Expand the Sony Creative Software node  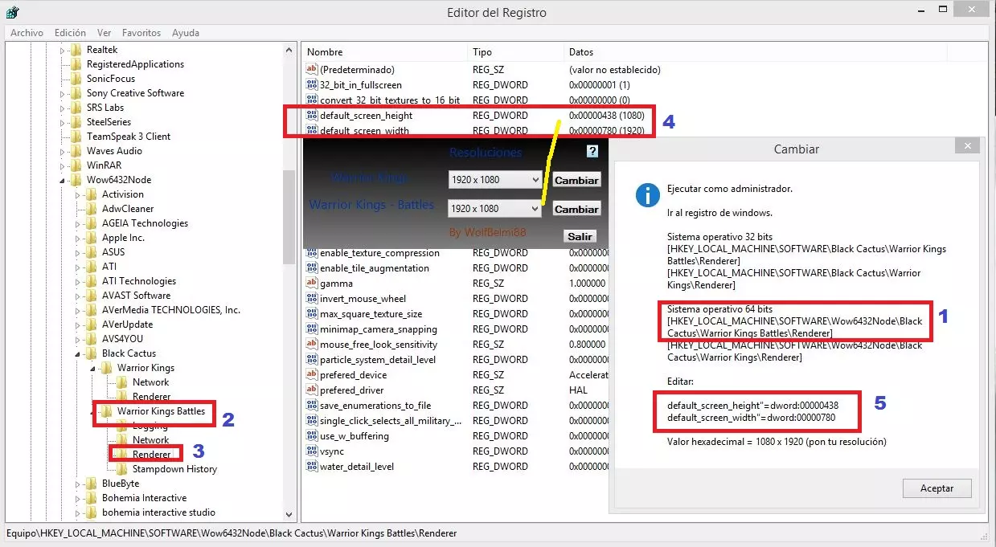click(62, 93)
